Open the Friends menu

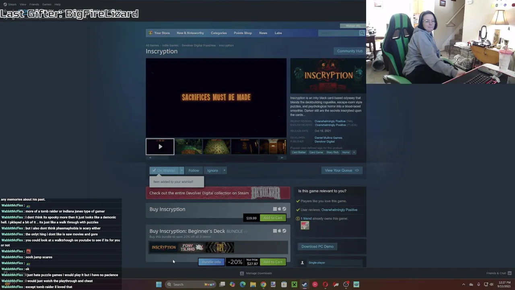click(x=34, y=4)
